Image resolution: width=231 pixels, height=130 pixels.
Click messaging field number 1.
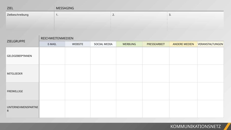tap(82, 21)
